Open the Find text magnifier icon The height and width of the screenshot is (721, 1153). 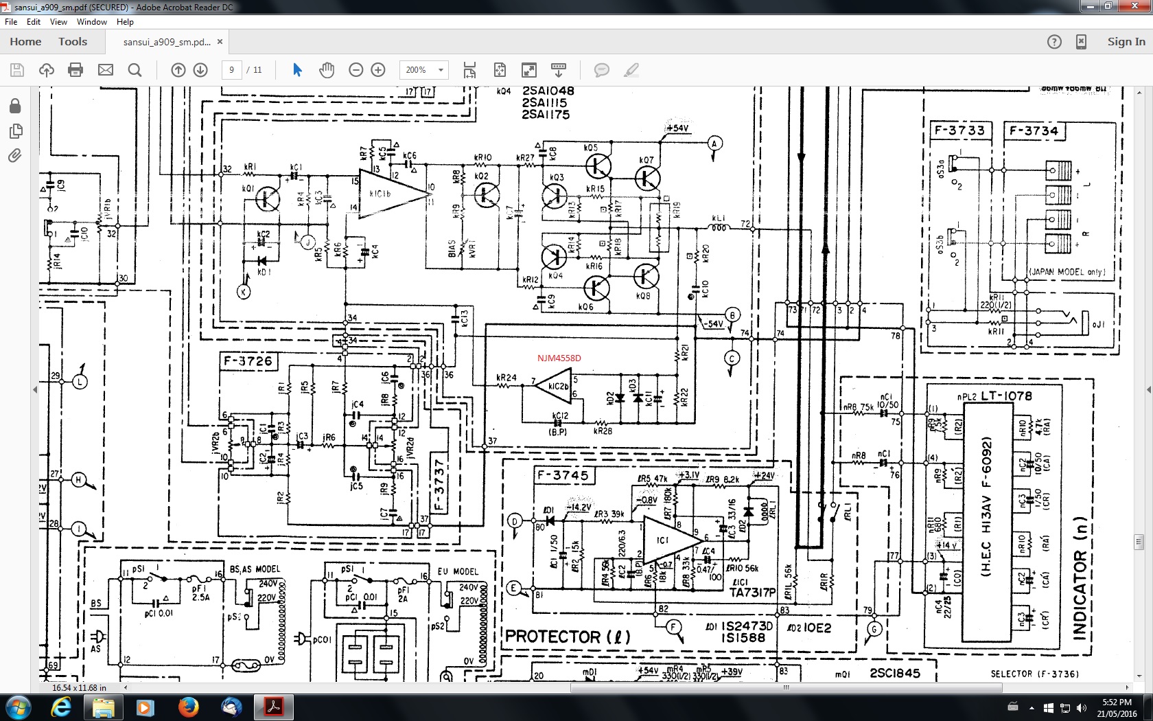pyautogui.click(x=135, y=70)
